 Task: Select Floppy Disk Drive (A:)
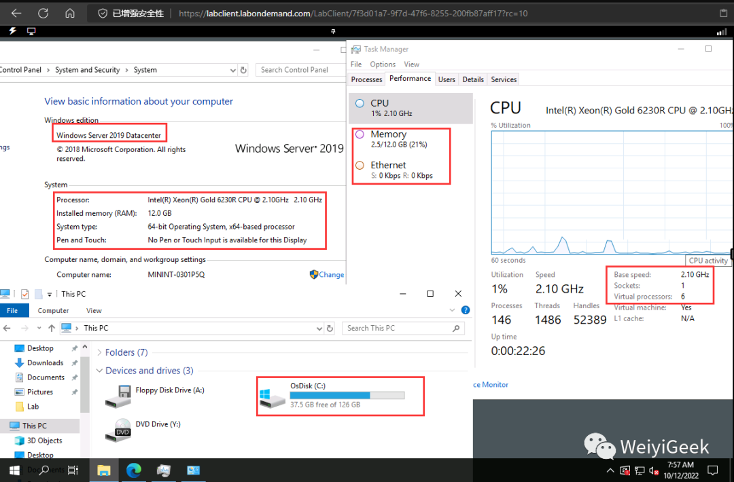tap(155, 396)
